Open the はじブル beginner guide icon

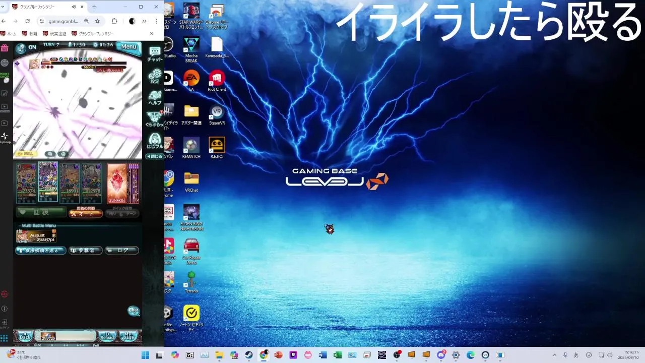coord(155,141)
